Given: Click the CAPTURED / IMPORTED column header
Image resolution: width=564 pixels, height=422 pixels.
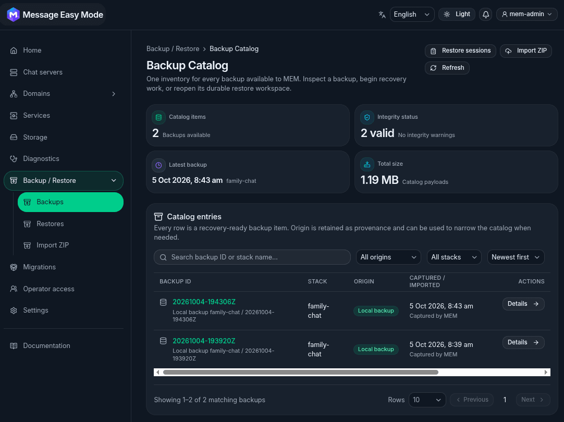Looking at the screenshot, I should click(x=427, y=281).
